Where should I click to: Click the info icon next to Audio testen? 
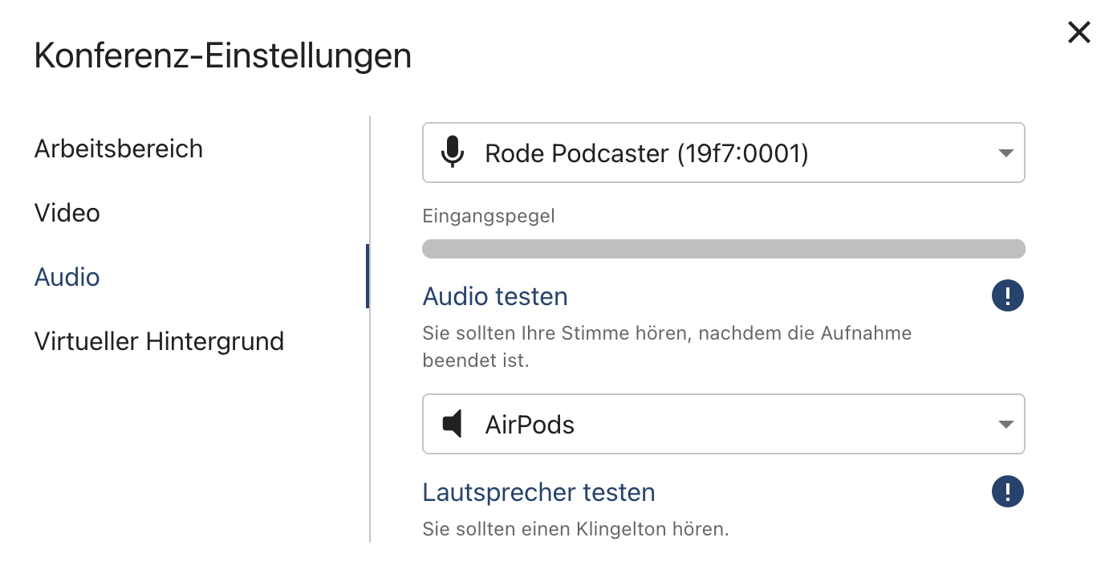click(x=1008, y=296)
